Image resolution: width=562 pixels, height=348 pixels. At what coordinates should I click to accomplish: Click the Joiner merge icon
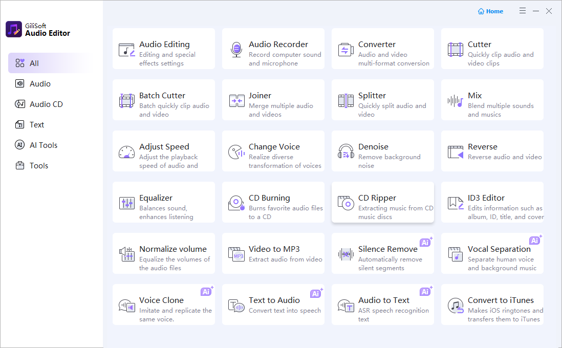pos(236,101)
